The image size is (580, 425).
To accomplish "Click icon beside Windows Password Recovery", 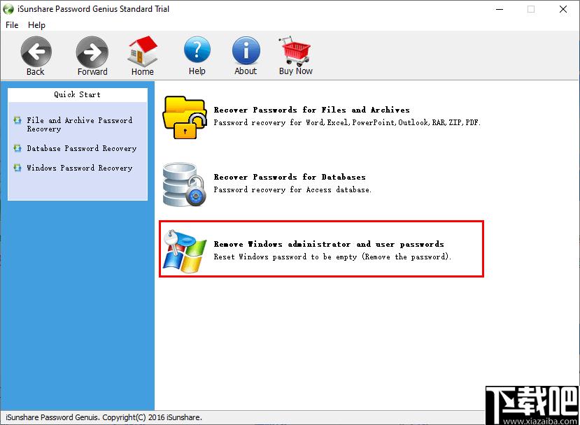I will [17, 168].
